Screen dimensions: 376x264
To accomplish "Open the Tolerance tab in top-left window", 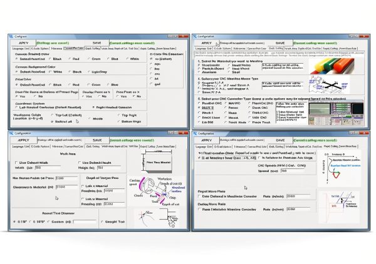I will point(56,48).
